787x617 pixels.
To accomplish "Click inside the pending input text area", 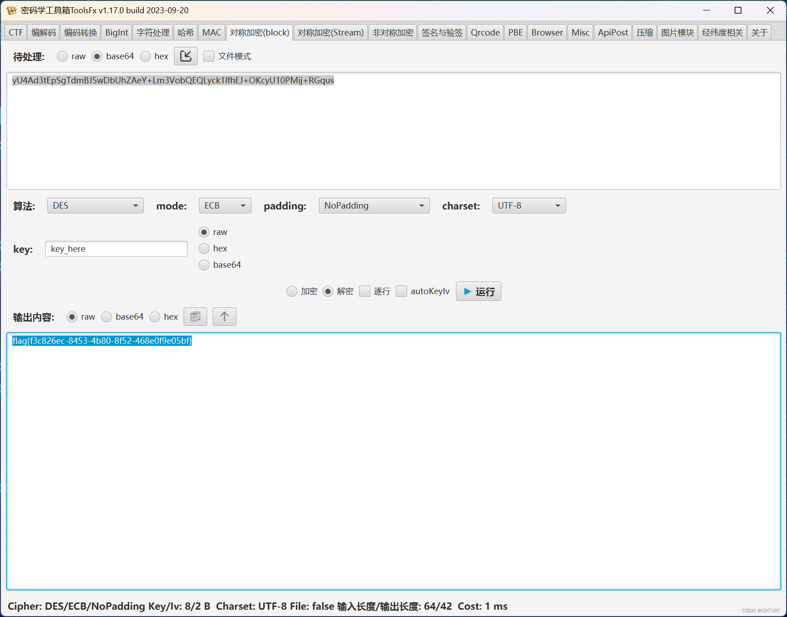I will tap(393, 131).
